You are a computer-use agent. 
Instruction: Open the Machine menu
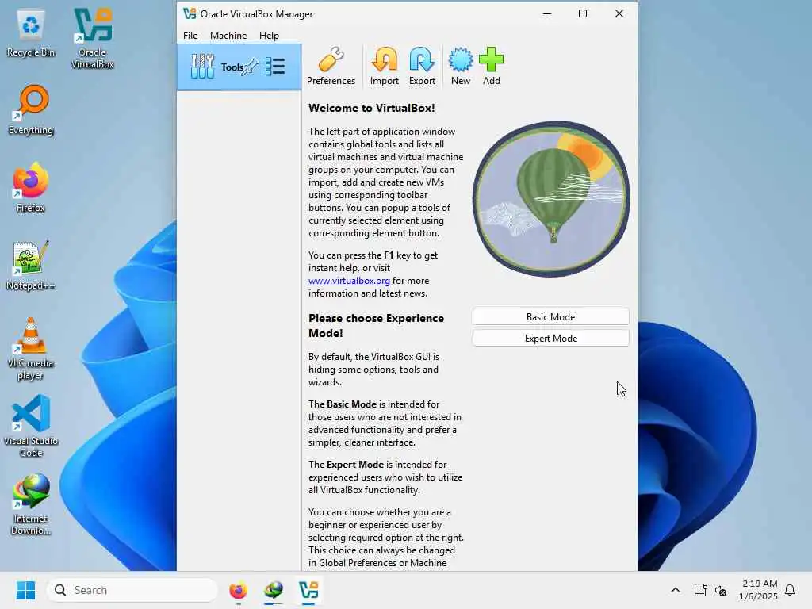(x=228, y=35)
